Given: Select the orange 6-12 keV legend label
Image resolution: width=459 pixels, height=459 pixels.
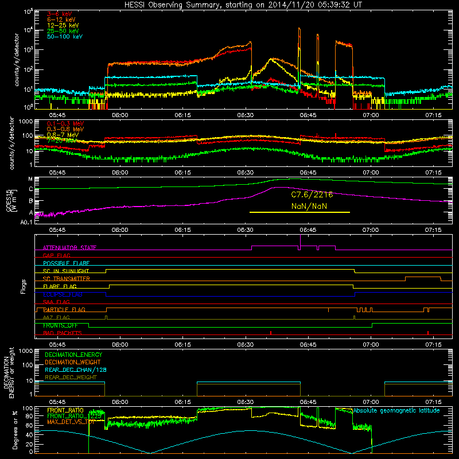Looking at the screenshot, I should [x=61, y=20].
